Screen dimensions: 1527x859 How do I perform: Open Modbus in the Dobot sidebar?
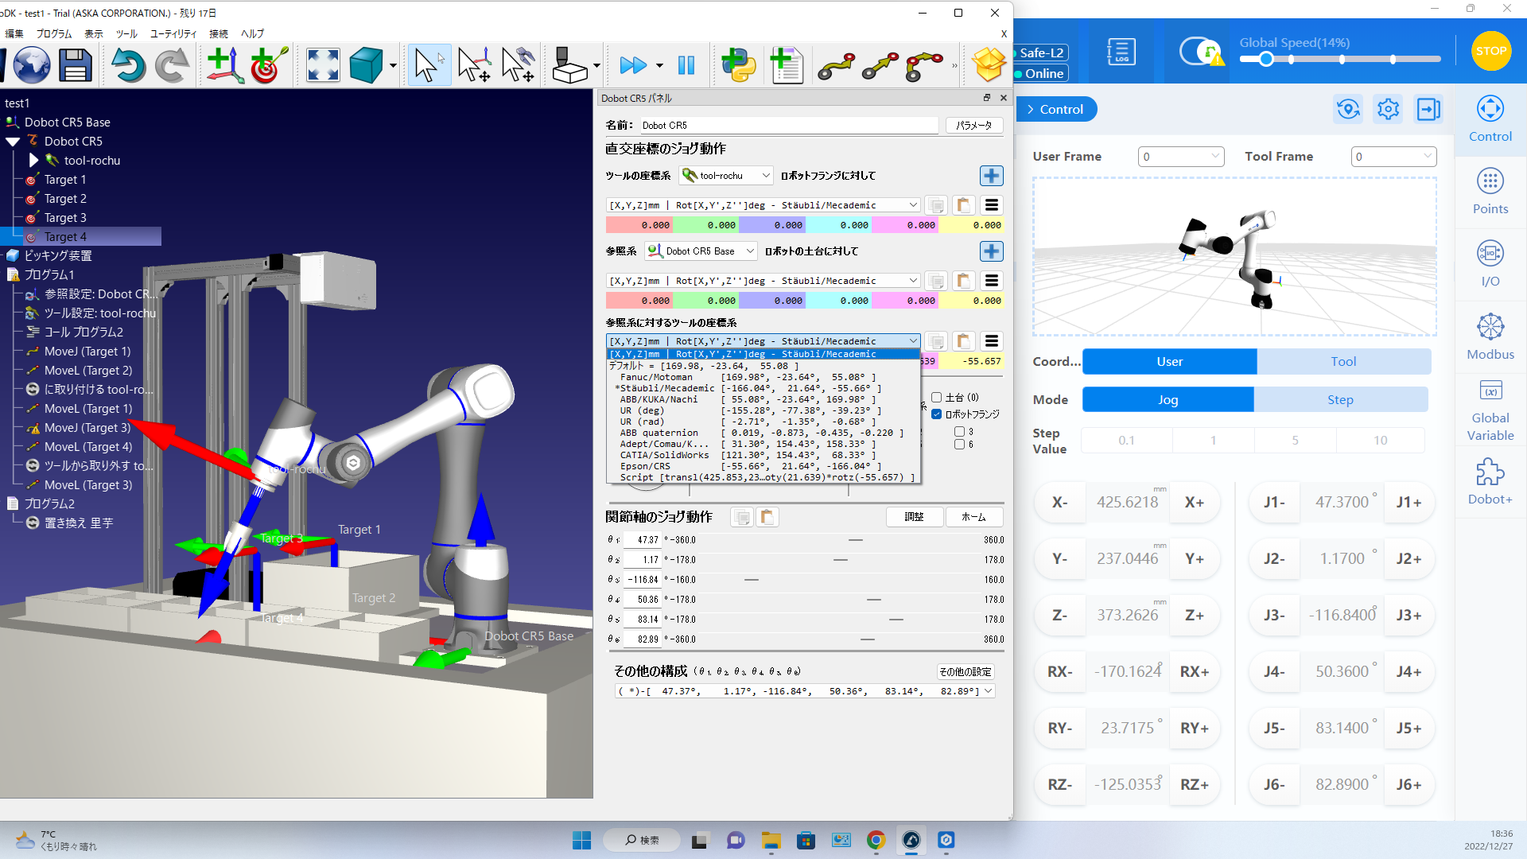pos(1490,336)
